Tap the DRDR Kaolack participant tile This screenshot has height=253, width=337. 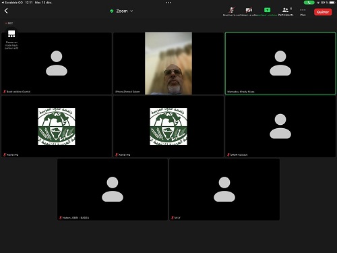(x=280, y=126)
